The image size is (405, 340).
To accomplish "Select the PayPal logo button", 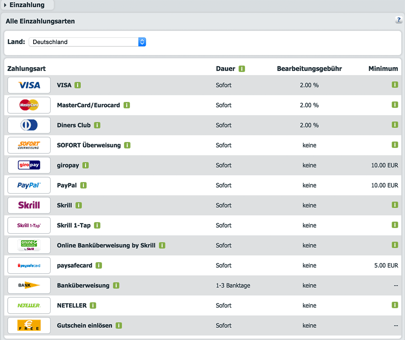I will pyautogui.click(x=29, y=185).
